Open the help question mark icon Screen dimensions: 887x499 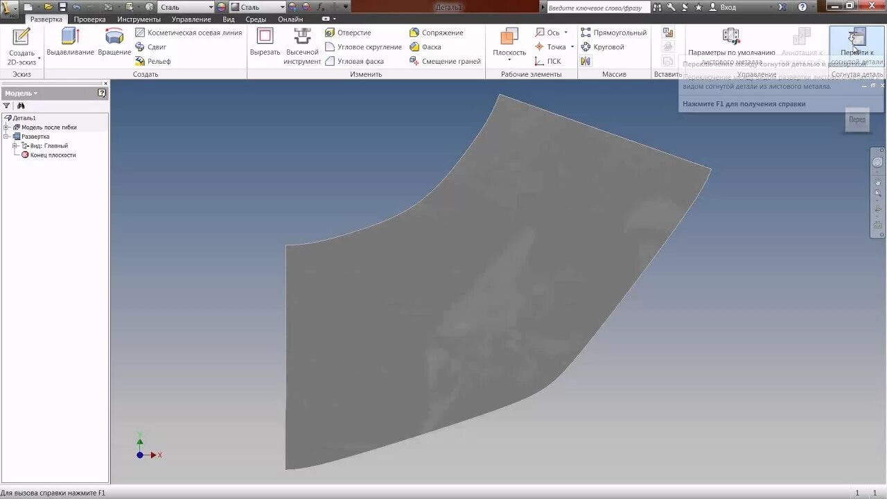(x=802, y=7)
